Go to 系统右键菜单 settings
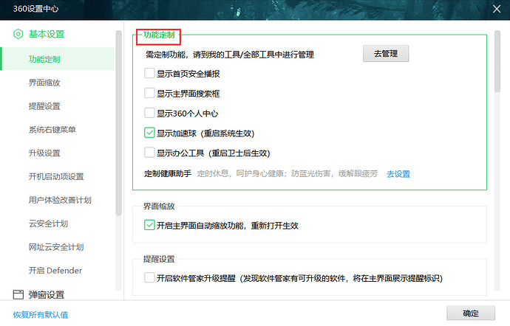This screenshot has height=326, width=510. click(52, 130)
